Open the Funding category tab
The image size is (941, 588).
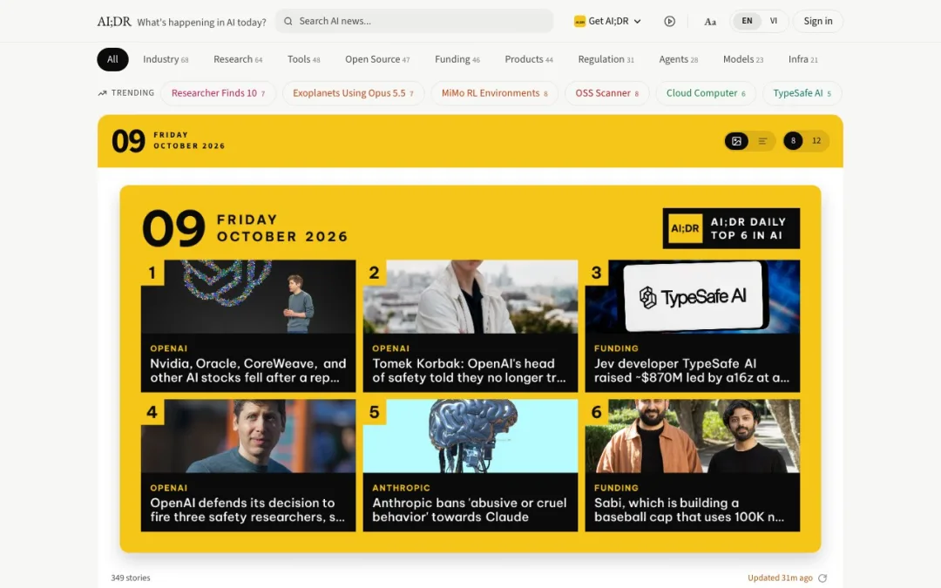tap(457, 59)
